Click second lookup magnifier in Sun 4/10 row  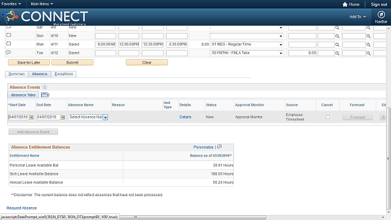click(368, 36)
